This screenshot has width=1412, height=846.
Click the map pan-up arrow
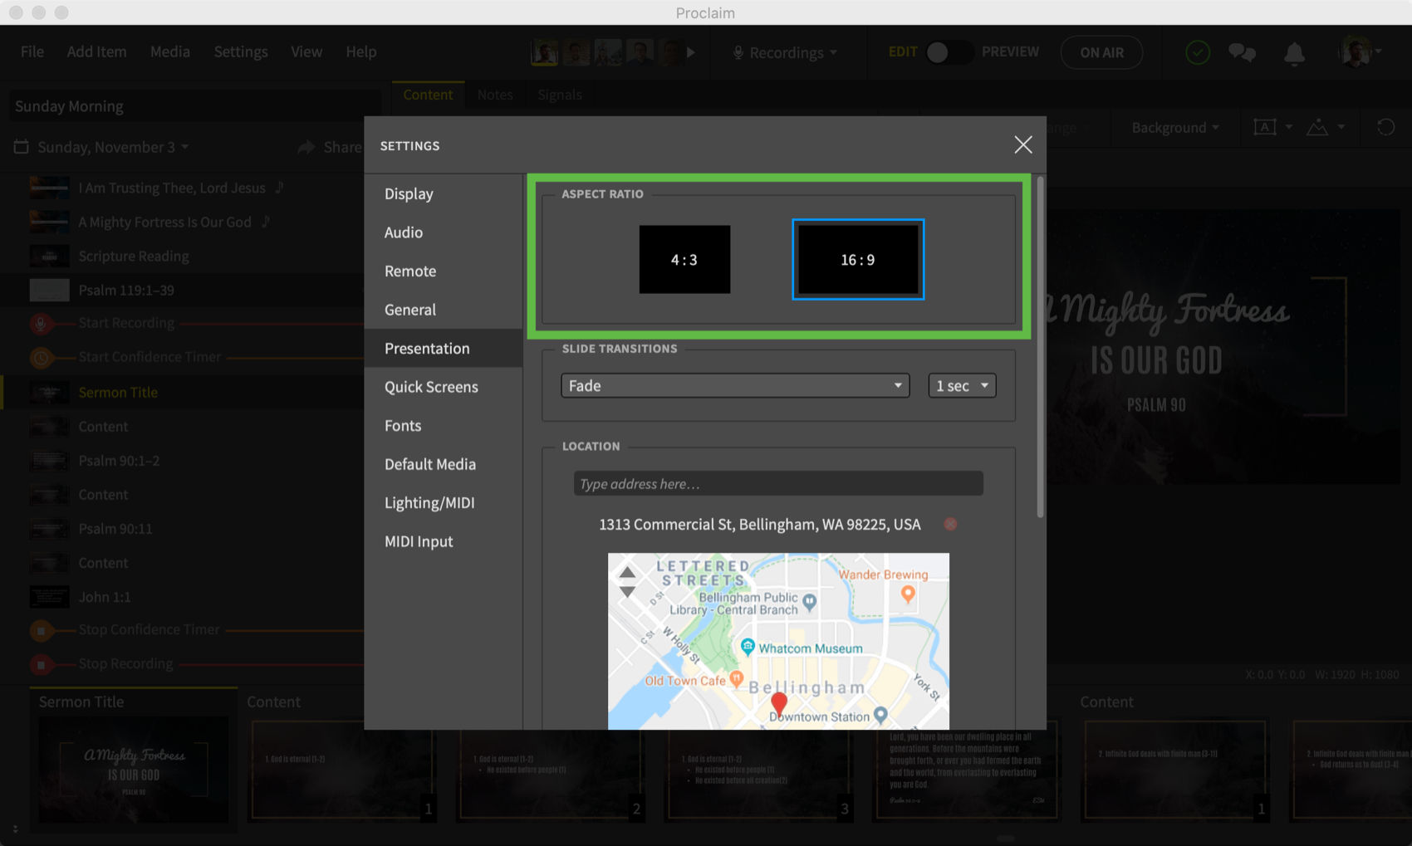pos(627,572)
